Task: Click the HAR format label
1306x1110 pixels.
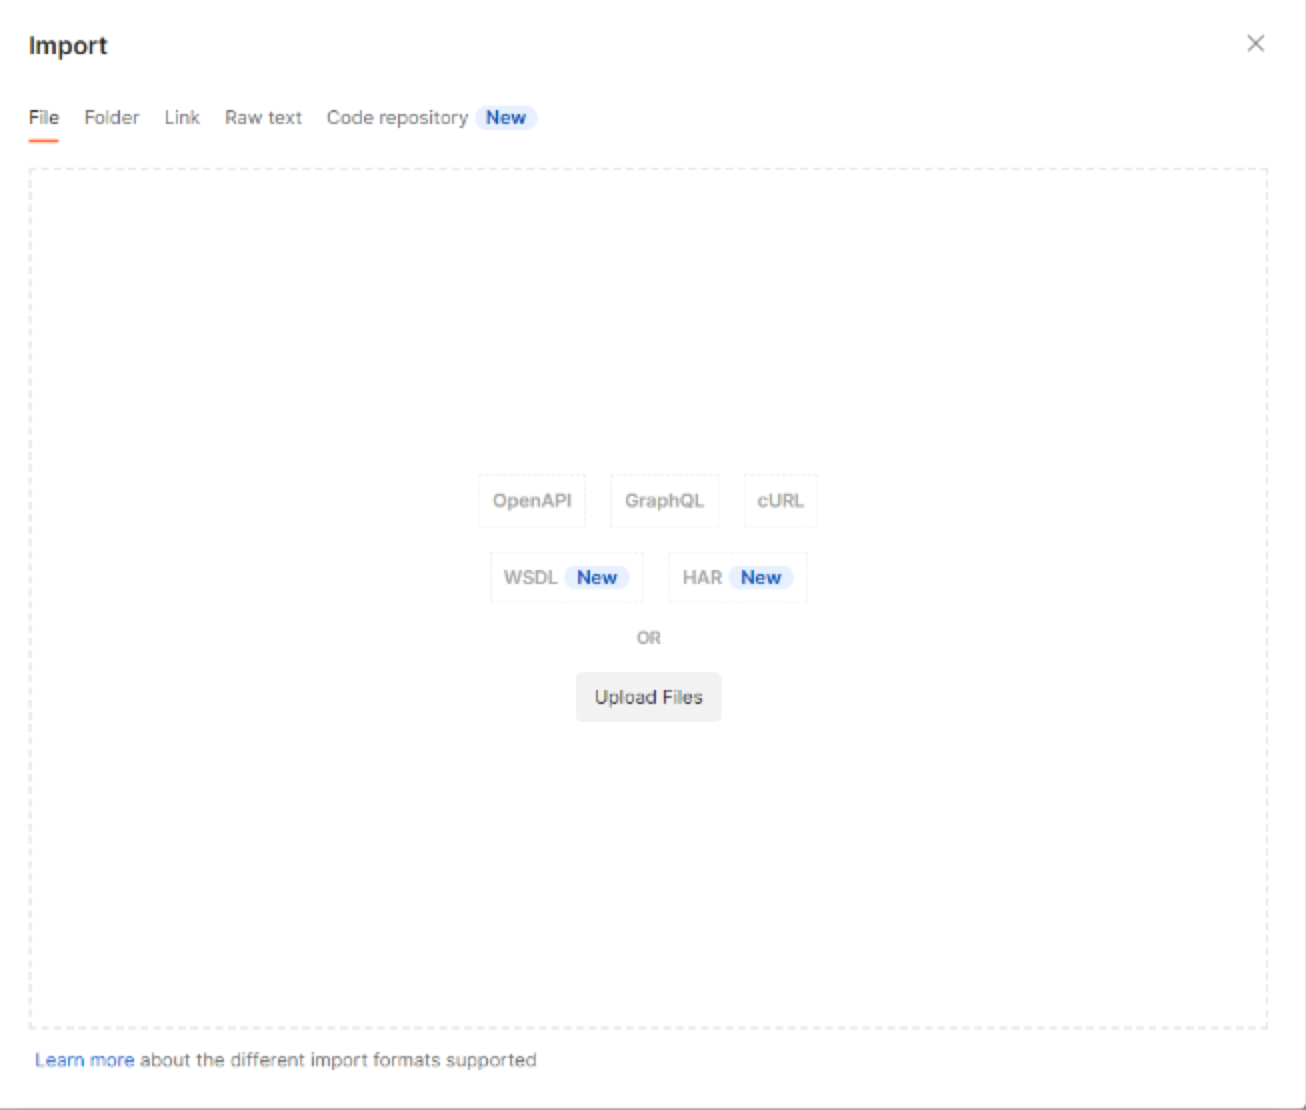Action: [x=702, y=577]
